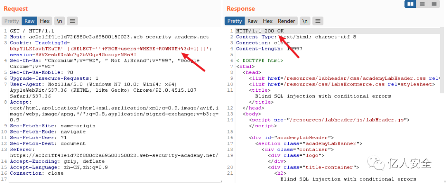Viewport: 446px width, 183px height.
Task: Open the Request hamburger options menu
Action: point(73,21)
